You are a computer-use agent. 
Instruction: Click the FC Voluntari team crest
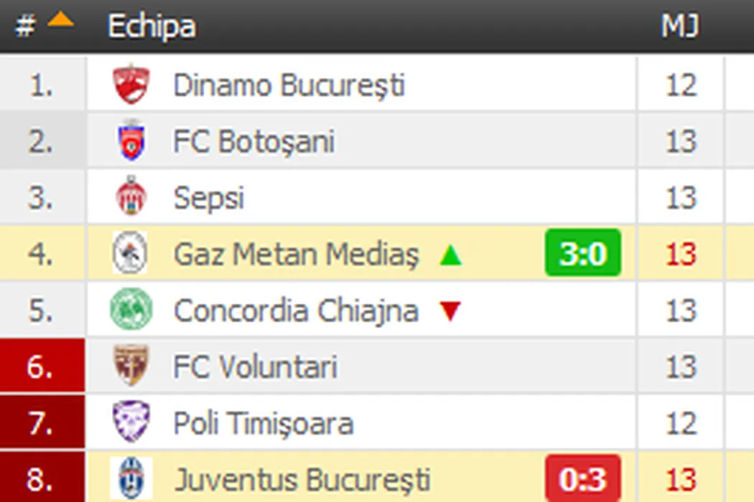[131, 366]
